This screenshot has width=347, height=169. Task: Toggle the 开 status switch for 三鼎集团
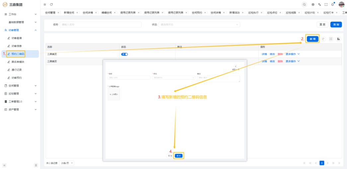pos(125,54)
